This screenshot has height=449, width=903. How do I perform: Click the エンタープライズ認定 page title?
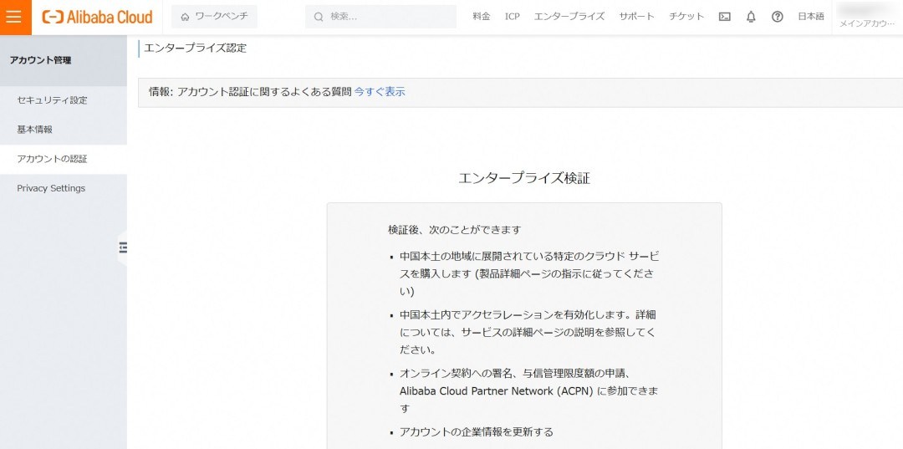195,48
